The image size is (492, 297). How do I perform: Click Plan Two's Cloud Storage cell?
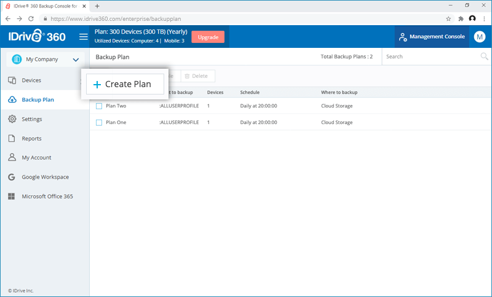pyautogui.click(x=336, y=106)
